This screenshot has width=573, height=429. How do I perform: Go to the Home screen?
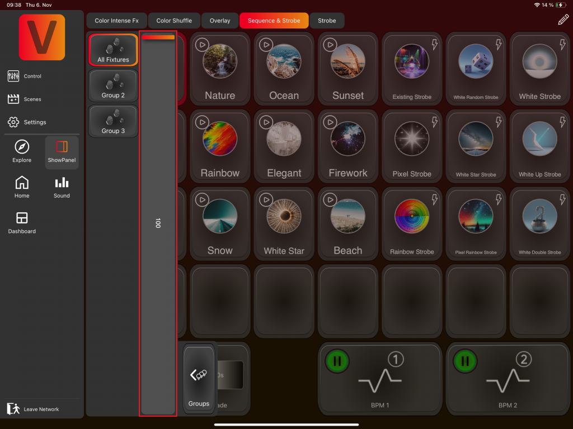tap(22, 187)
